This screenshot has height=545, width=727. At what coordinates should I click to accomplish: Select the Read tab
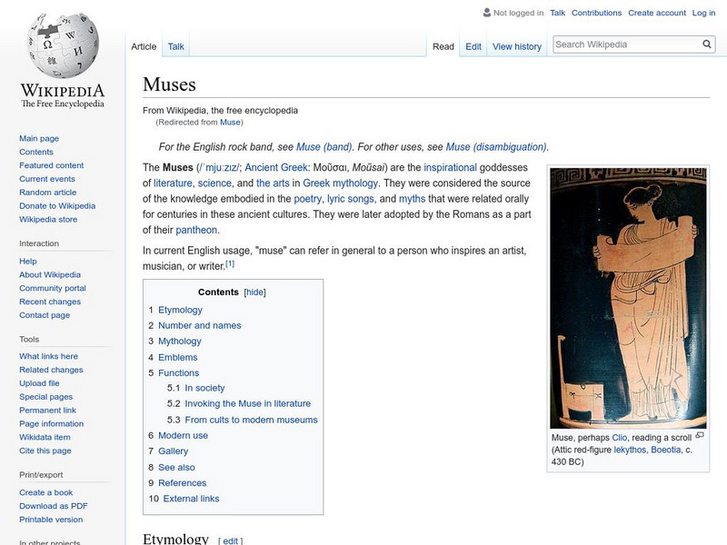point(443,46)
